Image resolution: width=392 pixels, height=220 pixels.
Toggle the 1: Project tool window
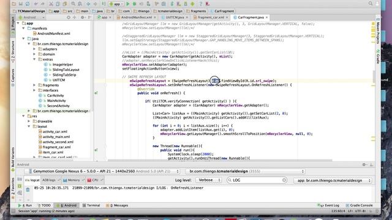(13, 24)
